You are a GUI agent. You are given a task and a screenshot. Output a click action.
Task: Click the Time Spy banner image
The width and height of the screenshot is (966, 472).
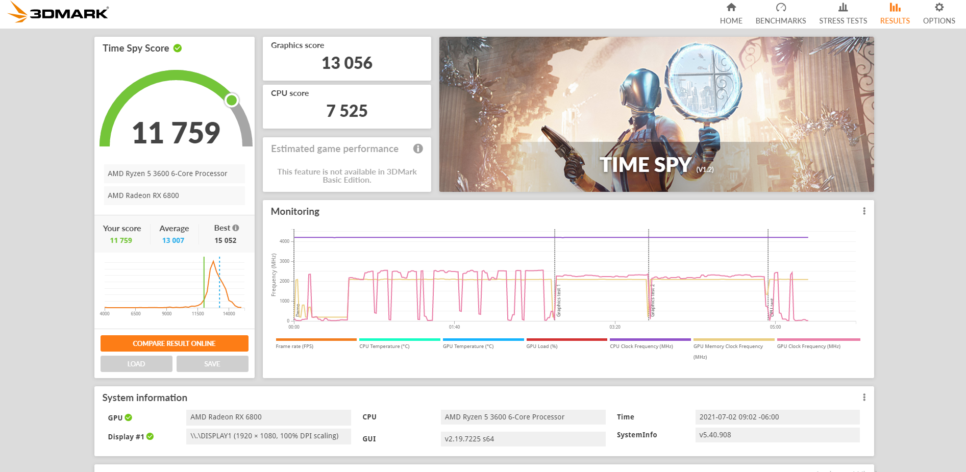657,114
